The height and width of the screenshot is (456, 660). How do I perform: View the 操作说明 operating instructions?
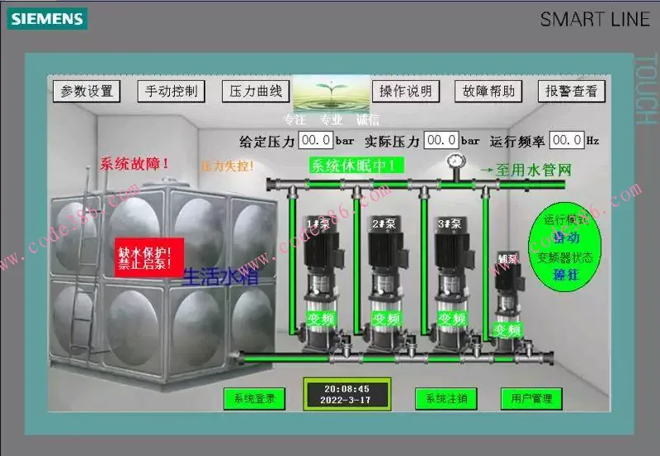click(x=404, y=92)
